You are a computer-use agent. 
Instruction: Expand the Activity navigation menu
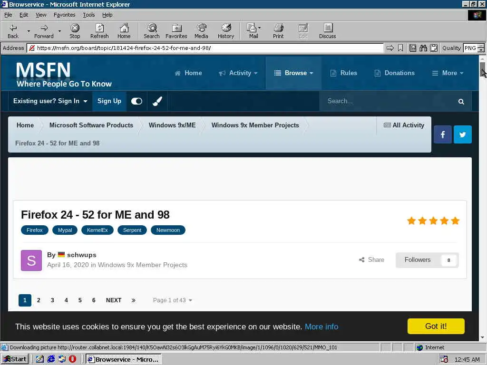pos(238,73)
